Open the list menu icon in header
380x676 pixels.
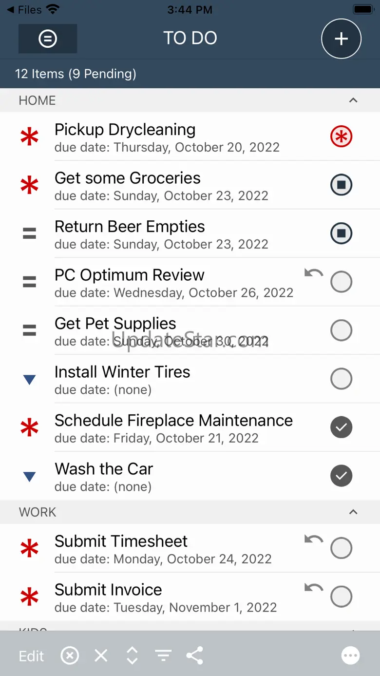pos(48,39)
